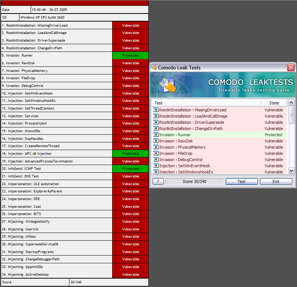The height and width of the screenshot is (287, 297).
Task: Click report row '33. Hijacking: AppinitDlls'
Action: (57, 267)
